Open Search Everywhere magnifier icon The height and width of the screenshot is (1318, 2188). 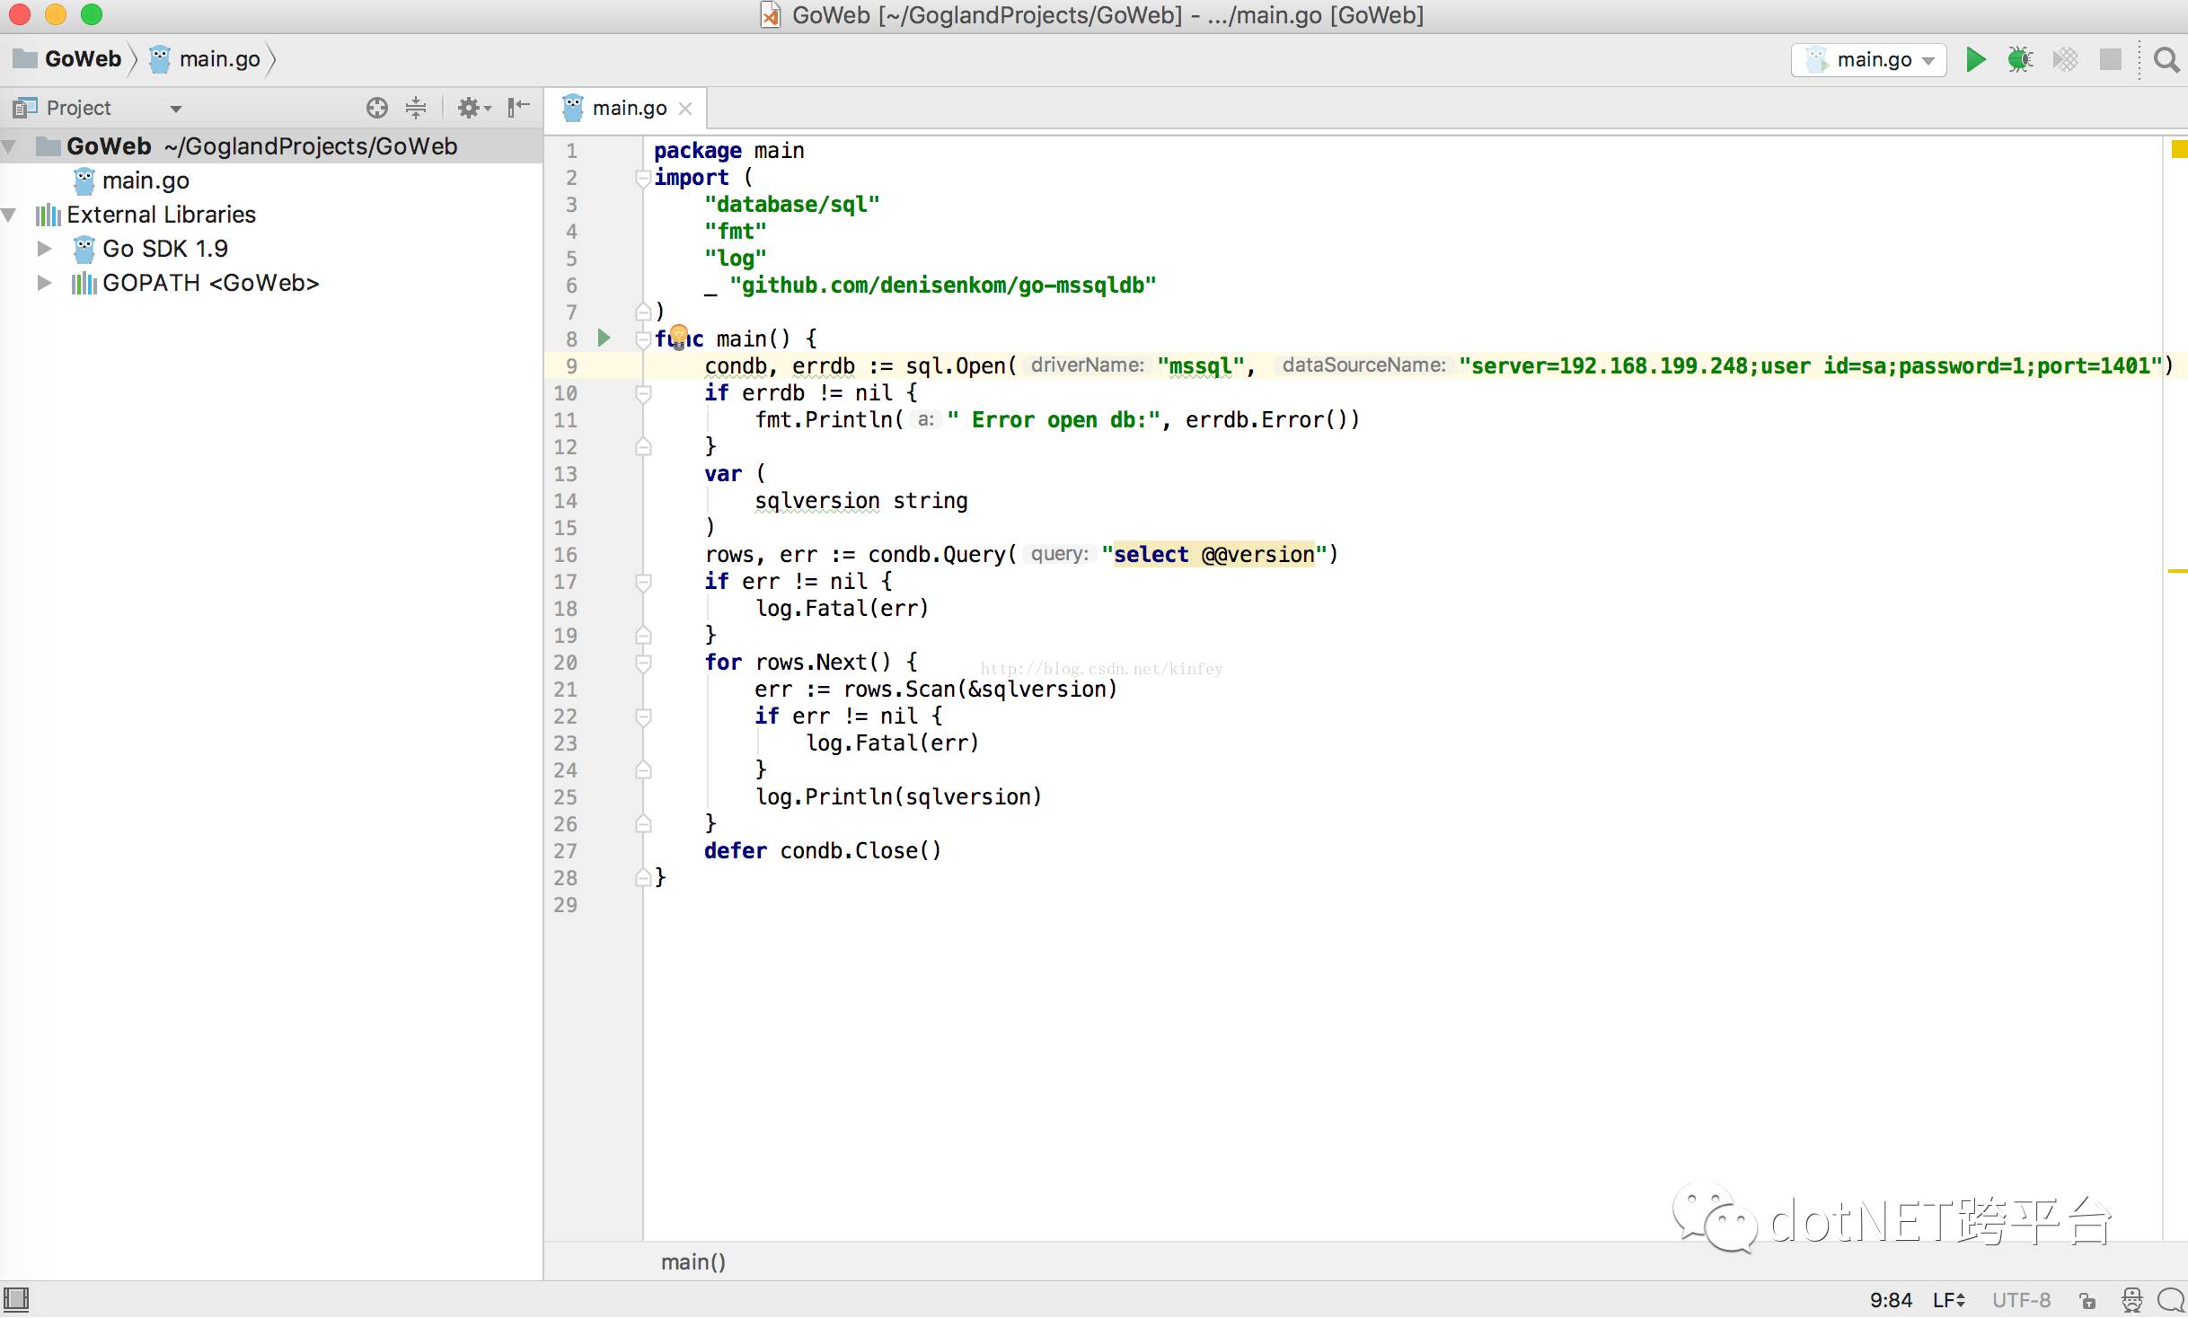coord(2166,60)
